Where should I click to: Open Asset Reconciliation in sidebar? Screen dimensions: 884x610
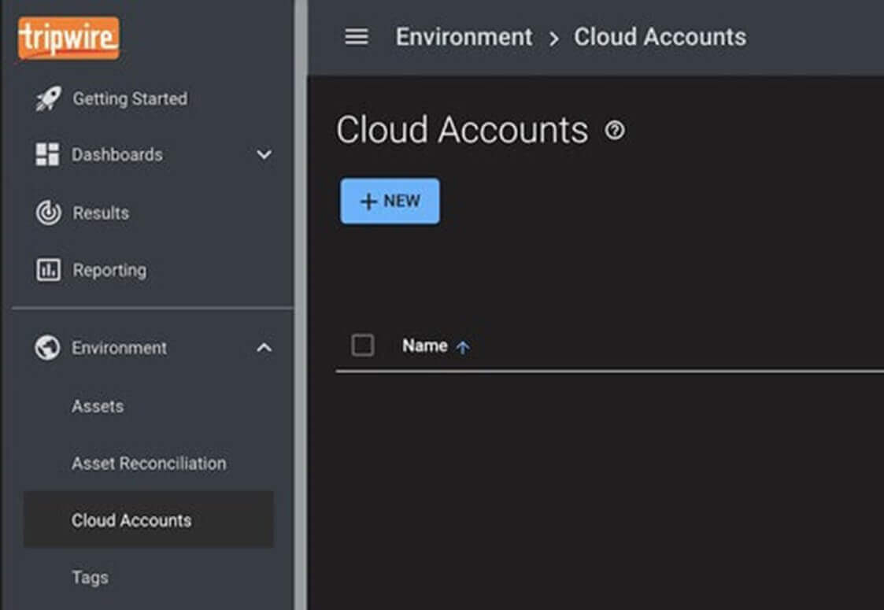coord(149,464)
